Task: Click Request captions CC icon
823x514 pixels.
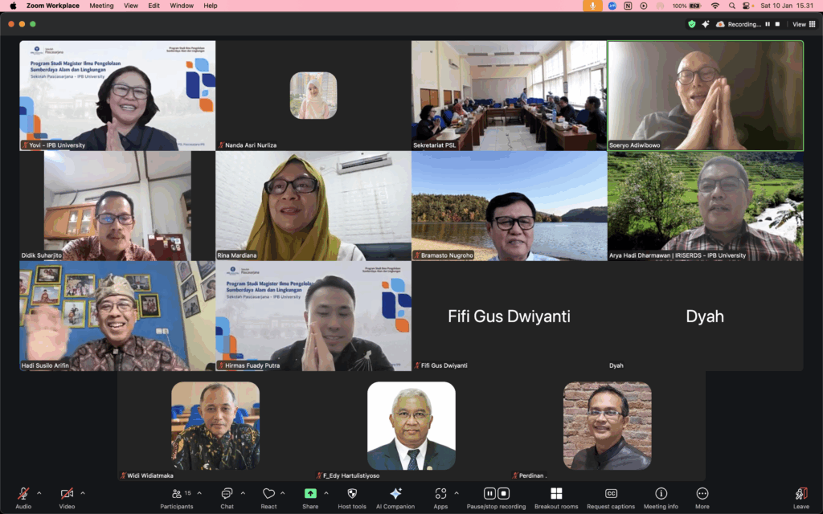Action: [x=611, y=494]
